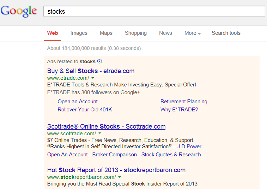Switch to the Images tab
The image size is (267, 195).
pyautogui.click(x=79, y=33)
